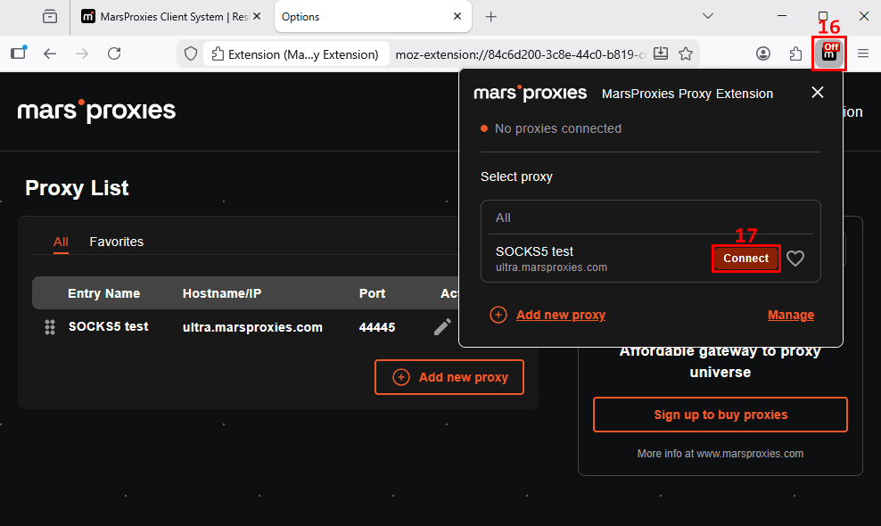The width and height of the screenshot is (881, 526).
Task: Close the MarsProxies extension popup
Action: 818,92
